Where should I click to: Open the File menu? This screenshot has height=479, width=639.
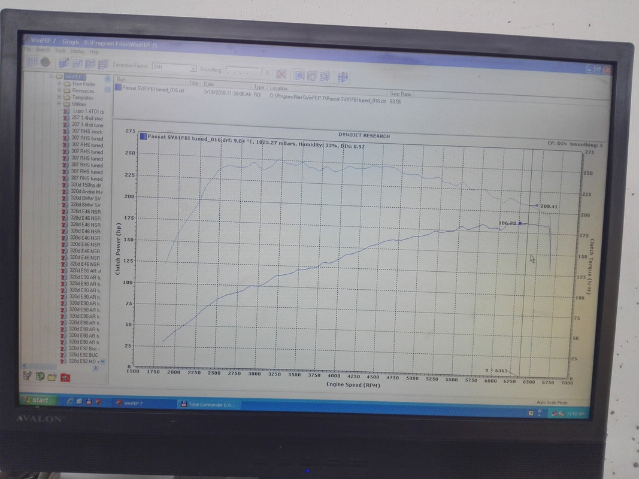(28, 49)
